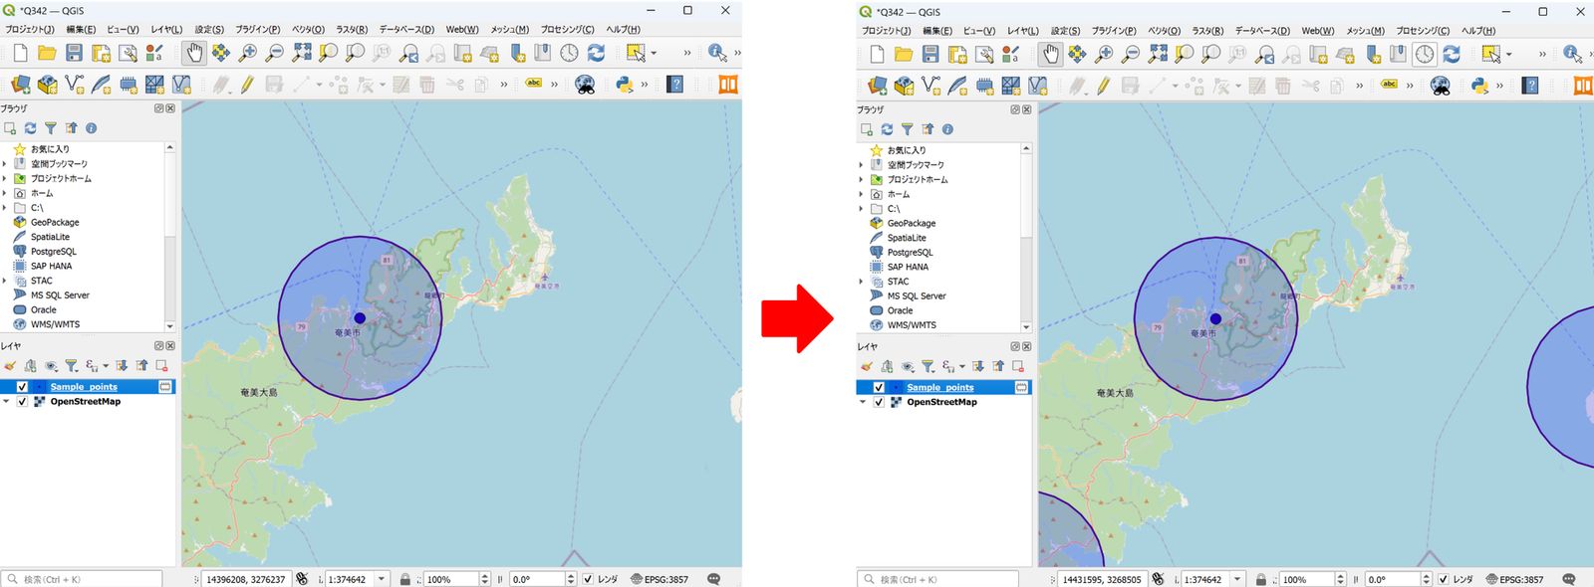1594x587 pixels.
Task: Open Data Source Manager icon, left window
Action: (20, 85)
